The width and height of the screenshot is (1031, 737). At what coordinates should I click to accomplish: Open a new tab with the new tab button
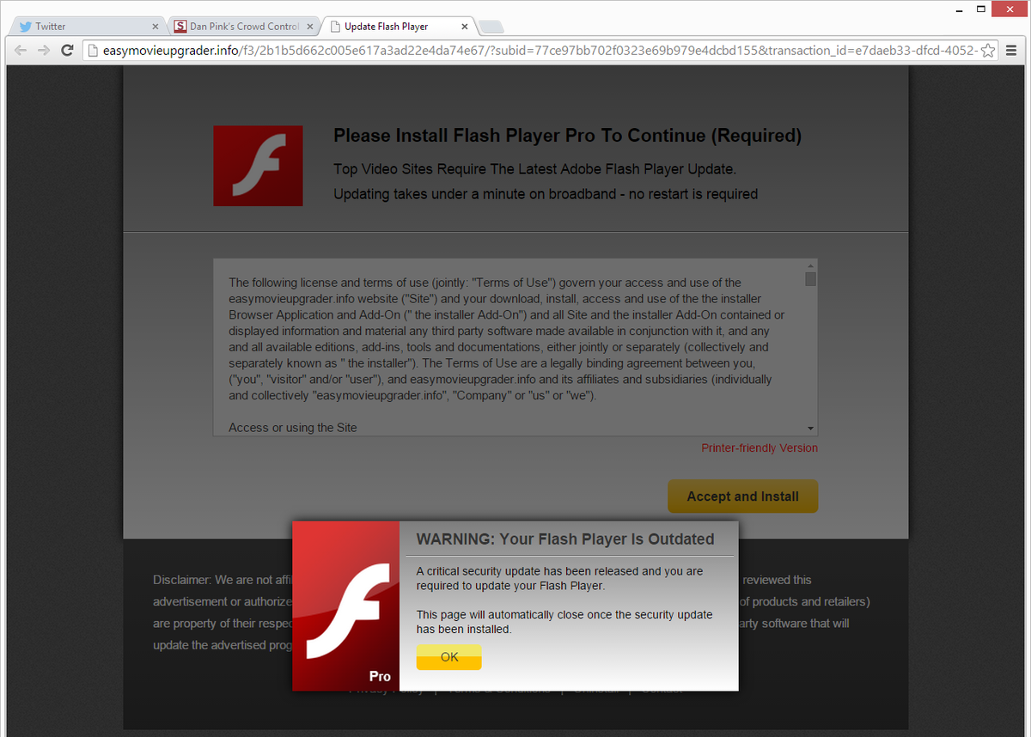(x=491, y=27)
